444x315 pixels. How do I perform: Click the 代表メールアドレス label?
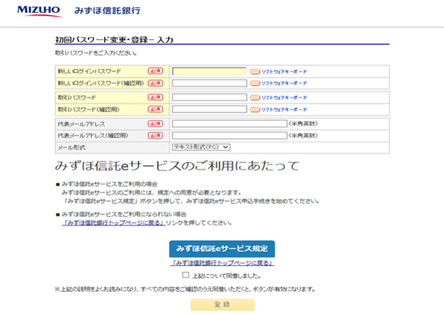tap(81, 124)
